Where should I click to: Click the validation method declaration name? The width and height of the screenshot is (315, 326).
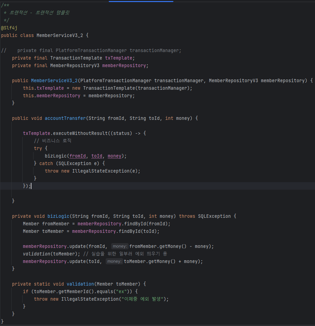point(80,284)
